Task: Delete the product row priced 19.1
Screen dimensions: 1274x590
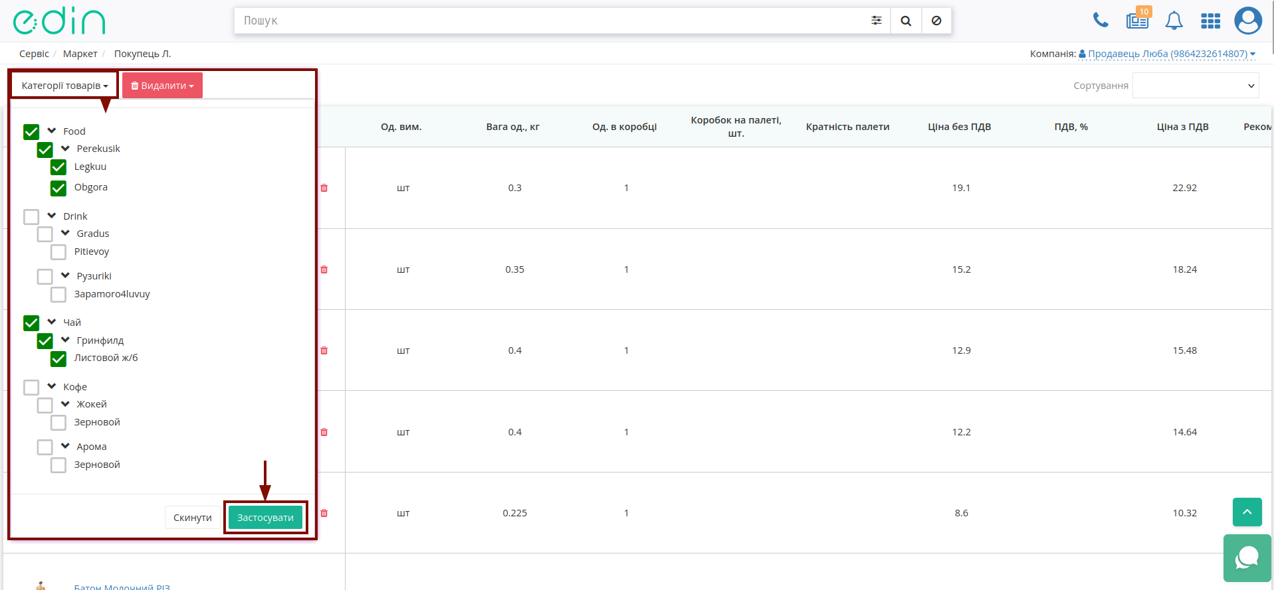Action: tap(324, 188)
